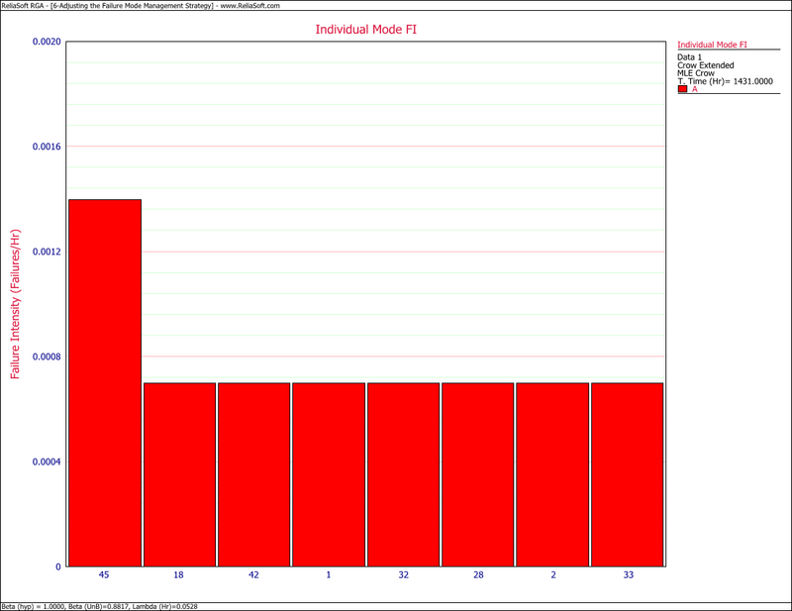Click the 0.0008 y-axis label

47,356
